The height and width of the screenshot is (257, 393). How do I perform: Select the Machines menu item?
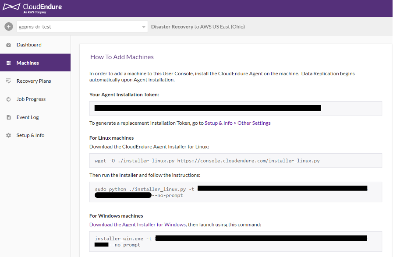(35, 63)
